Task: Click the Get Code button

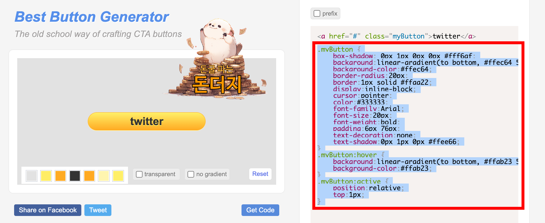Action: pos(260,210)
